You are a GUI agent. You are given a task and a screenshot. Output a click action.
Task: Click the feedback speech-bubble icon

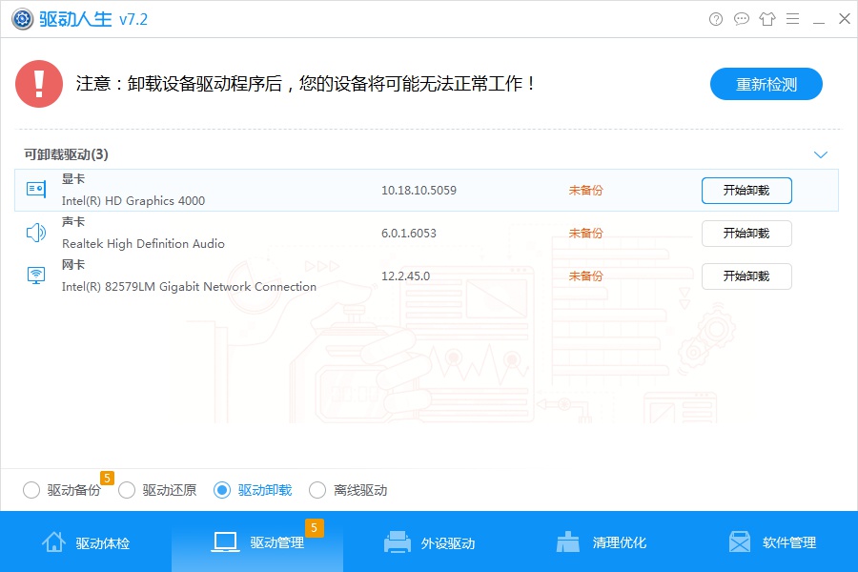(741, 18)
